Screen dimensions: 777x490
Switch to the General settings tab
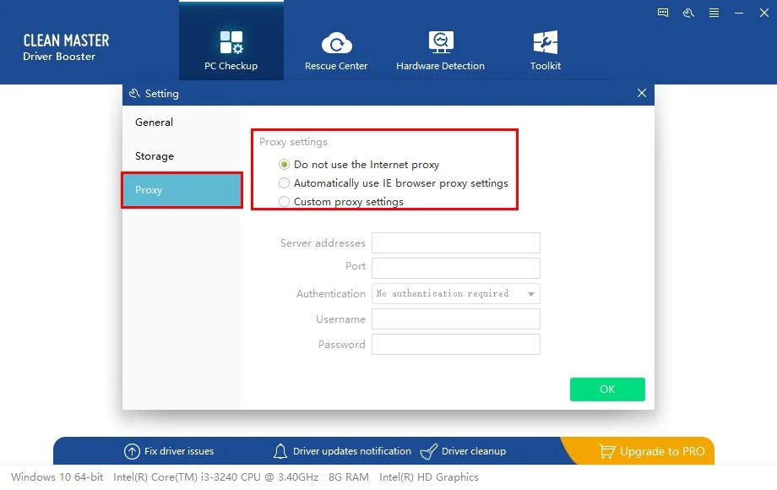(x=155, y=122)
